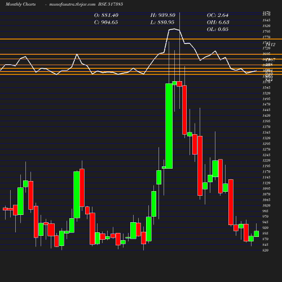
Task: Click the 1295 price axis label
Action: point(266,144)
